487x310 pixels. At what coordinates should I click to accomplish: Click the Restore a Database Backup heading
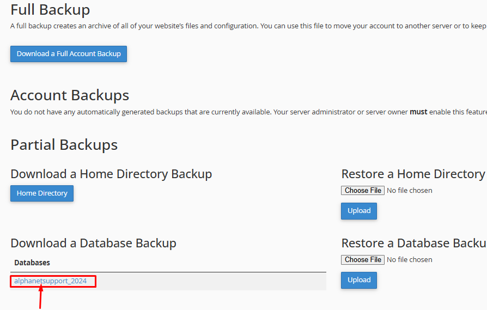pos(414,243)
